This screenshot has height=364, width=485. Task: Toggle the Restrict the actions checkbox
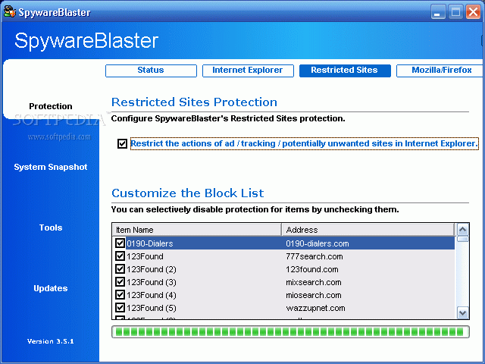122,143
